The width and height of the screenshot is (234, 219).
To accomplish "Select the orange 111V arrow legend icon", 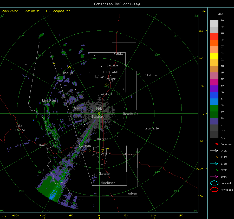I will pyautogui.click(x=214, y=157).
